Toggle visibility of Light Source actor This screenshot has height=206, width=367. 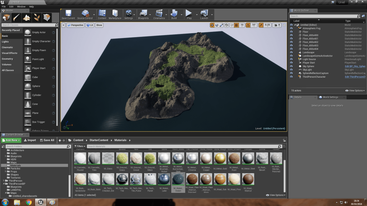point(291,59)
